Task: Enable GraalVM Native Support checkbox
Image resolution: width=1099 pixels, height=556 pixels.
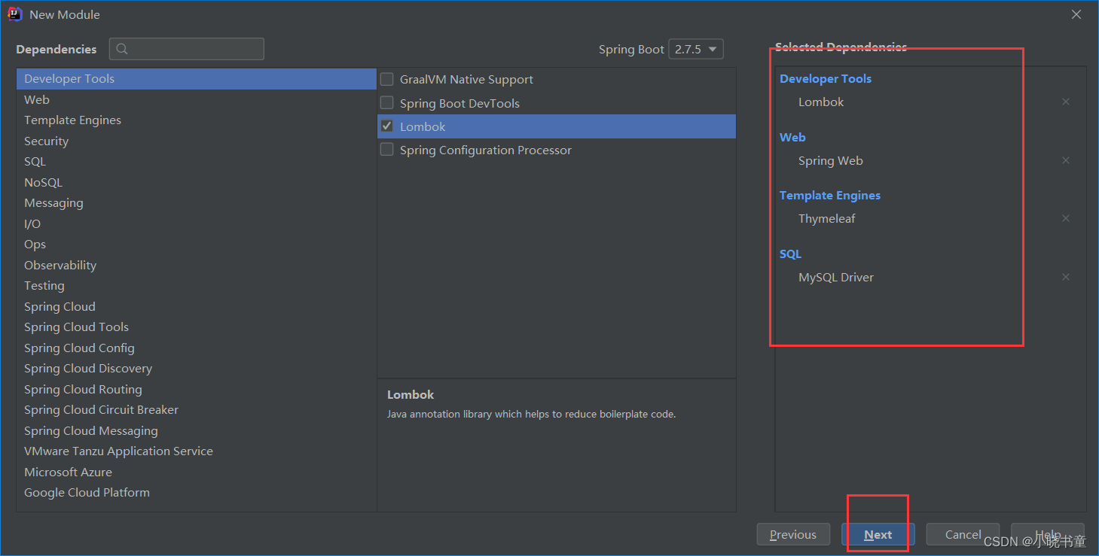Action: click(x=386, y=79)
